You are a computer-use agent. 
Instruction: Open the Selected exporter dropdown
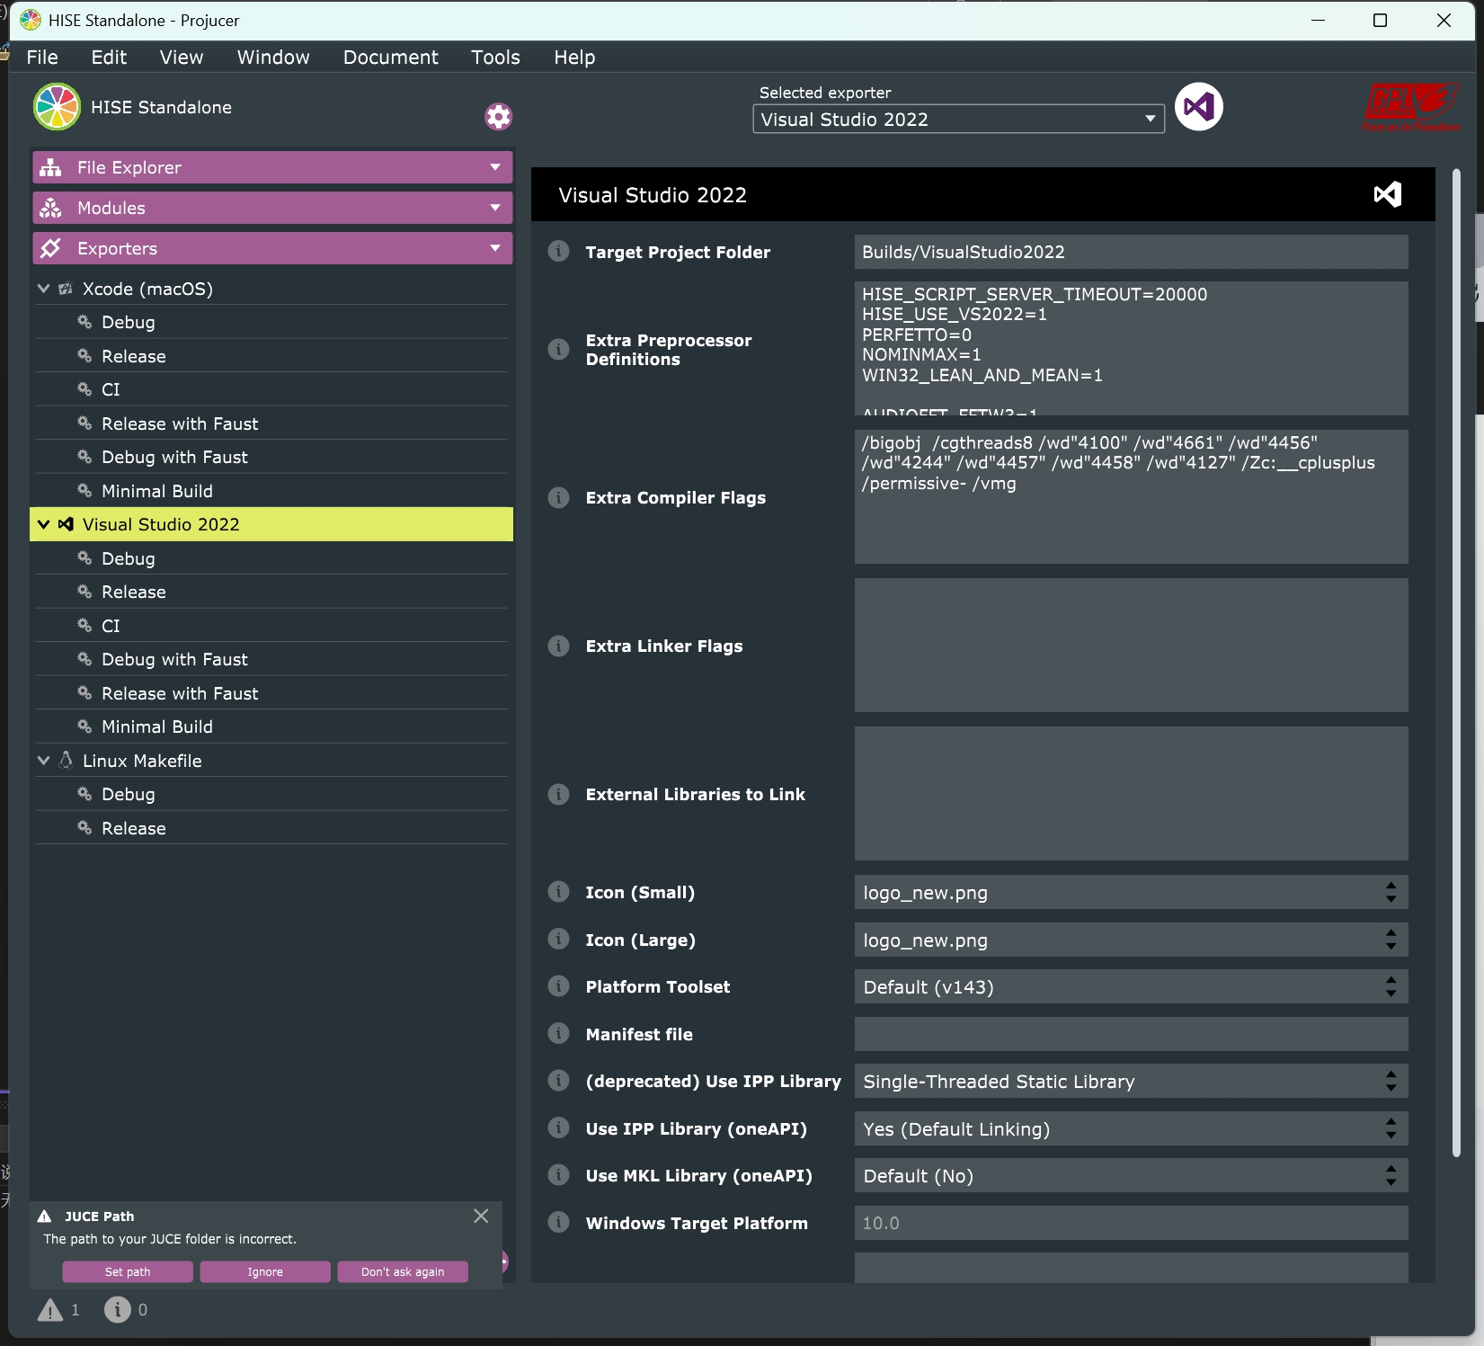point(958,119)
